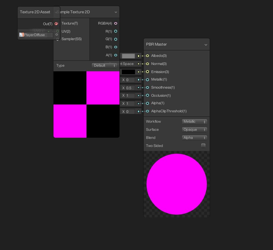Click the B(1) output port

(x=116, y=47)
